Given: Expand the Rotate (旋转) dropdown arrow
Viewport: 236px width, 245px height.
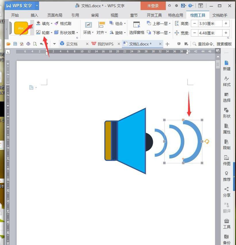Looking at the screenshot, I should pyautogui.click(x=125, y=33).
